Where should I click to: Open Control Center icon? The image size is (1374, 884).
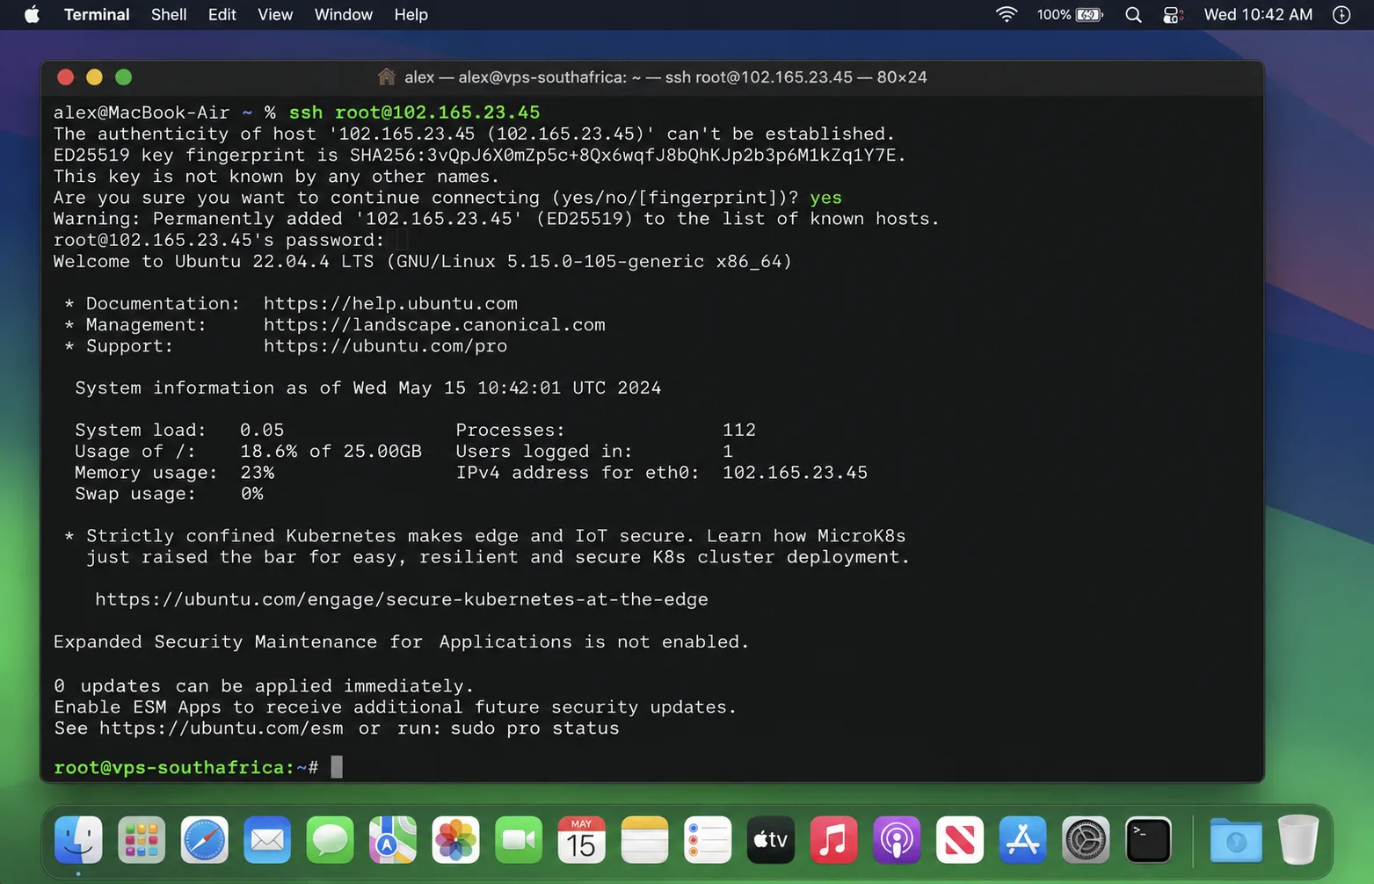[x=1173, y=15]
